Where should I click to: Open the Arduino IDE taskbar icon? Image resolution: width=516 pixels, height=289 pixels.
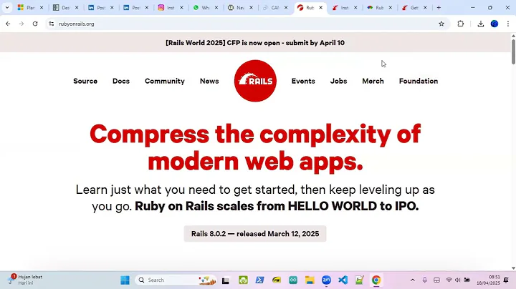point(293,280)
